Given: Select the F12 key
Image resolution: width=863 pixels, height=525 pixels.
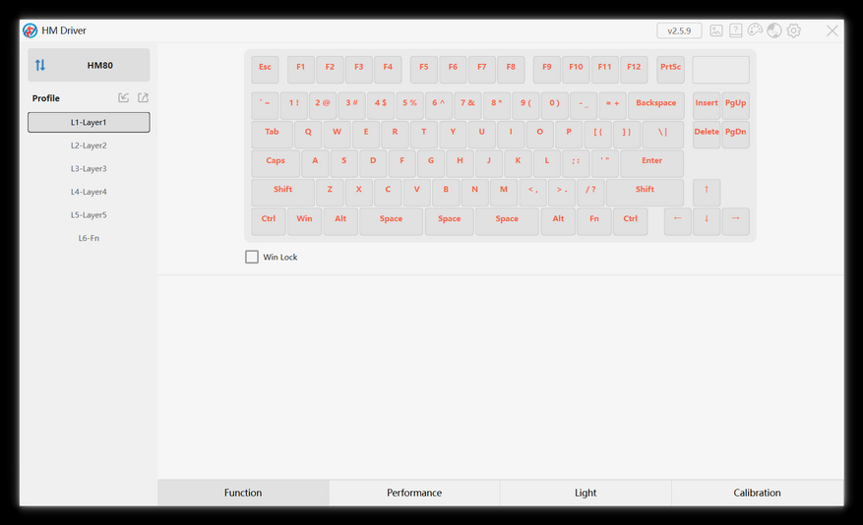Looking at the screenshot, I should [634, 69].
